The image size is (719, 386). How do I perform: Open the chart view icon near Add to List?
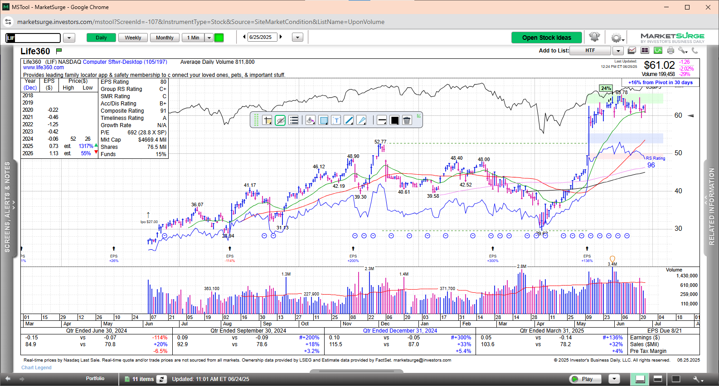pyautogui.click(x=632, y=51)
